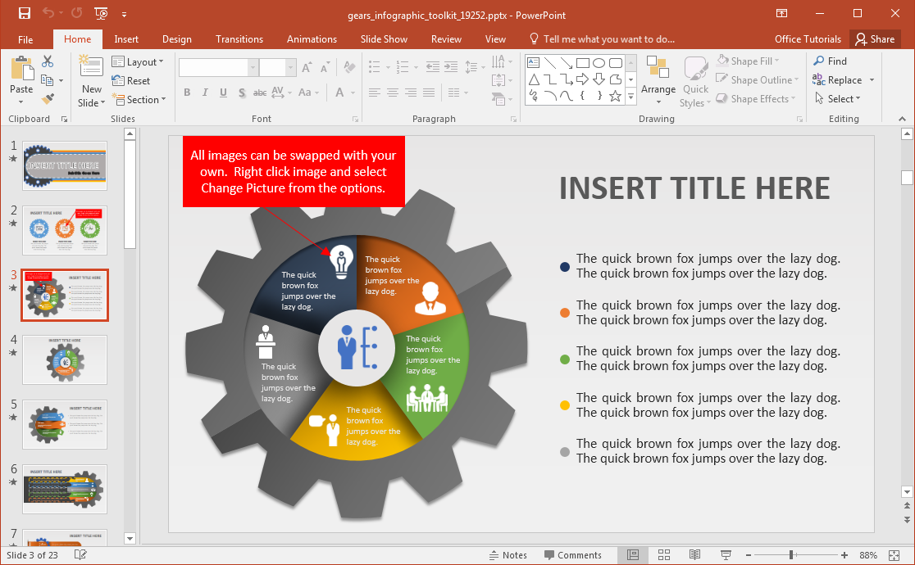The width and height of the screenshot is (915, 565).
Task: Switch to the Animations tab
Action: (312, 39)
